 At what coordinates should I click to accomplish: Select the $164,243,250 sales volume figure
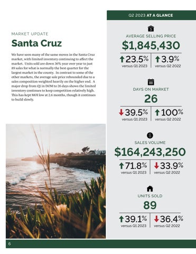[150, 152]
